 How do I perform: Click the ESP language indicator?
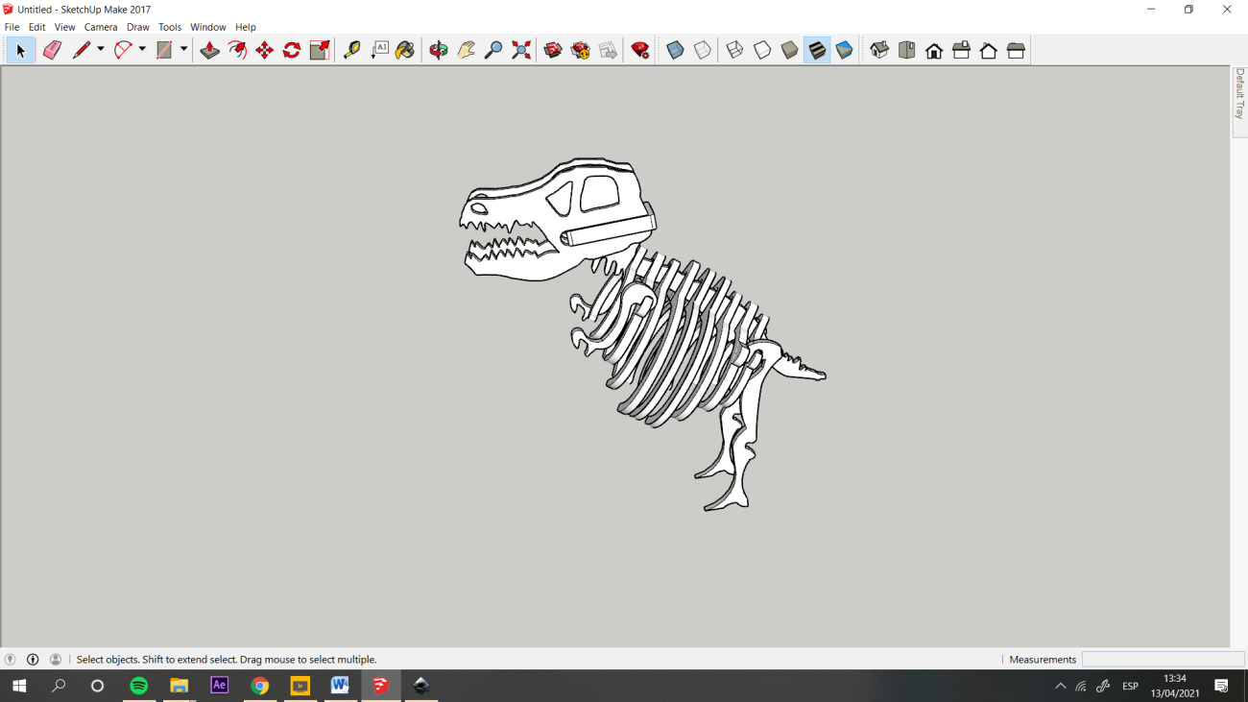[x=1131, y=686]
